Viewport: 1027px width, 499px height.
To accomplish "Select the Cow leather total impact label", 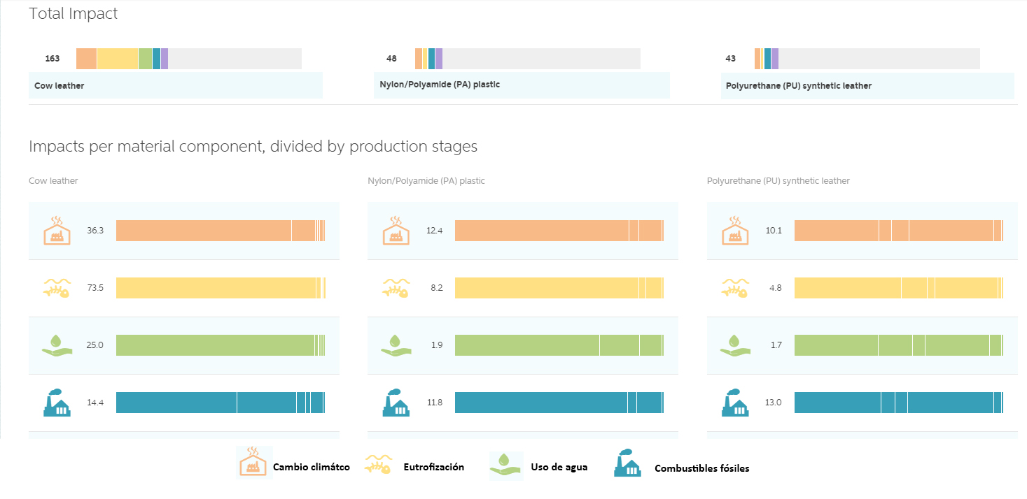I will tap(60, 86).
